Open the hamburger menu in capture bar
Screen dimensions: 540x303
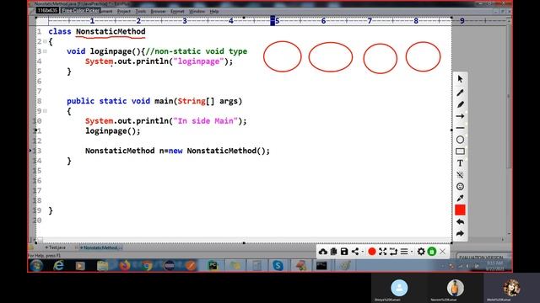pyautogui.click(x=404, y=252)
